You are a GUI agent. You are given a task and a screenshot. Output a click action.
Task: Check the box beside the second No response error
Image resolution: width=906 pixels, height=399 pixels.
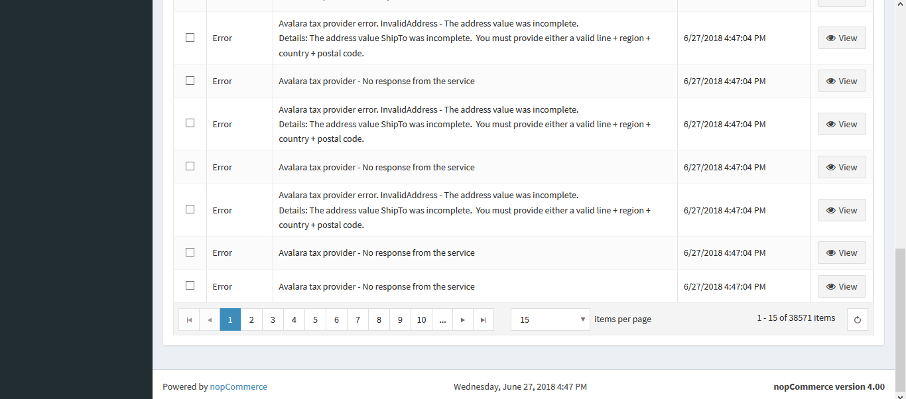click(x=190, y=166)
